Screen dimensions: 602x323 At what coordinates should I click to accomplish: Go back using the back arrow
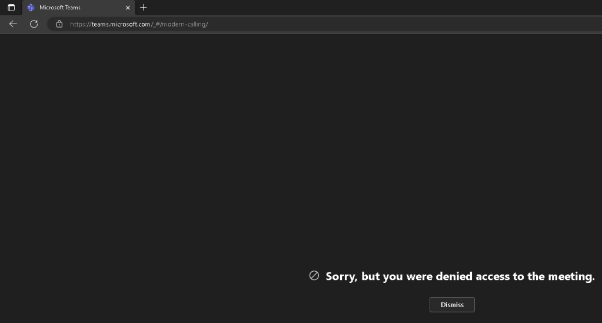coord(13,24)
